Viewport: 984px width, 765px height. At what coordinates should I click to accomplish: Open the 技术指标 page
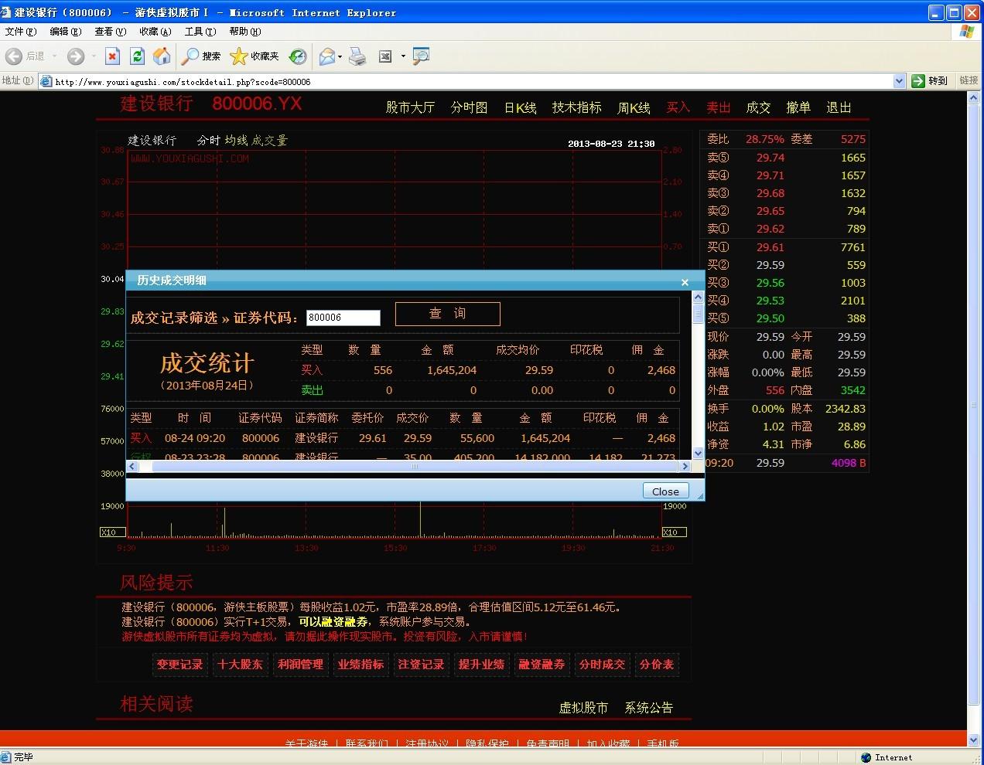576,107
